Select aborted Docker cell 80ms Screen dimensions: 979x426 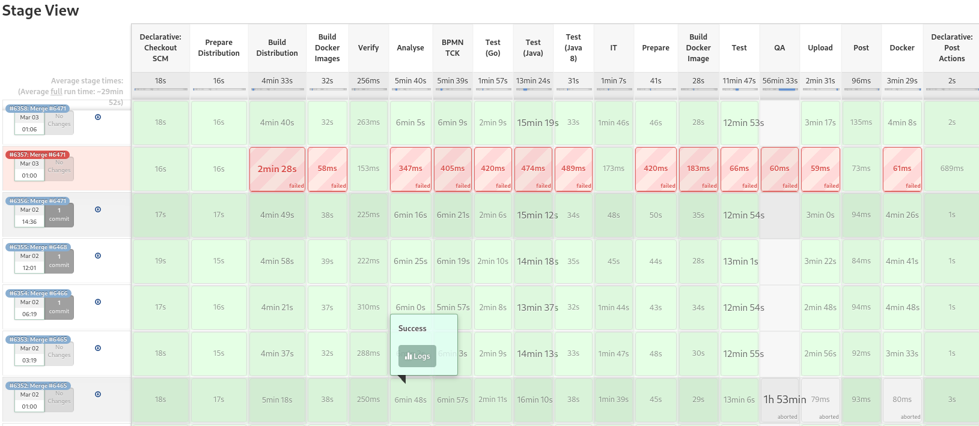pos(902,400)
